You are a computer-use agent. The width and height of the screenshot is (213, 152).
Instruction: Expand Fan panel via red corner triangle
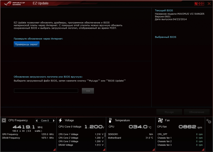click(203, 150)
